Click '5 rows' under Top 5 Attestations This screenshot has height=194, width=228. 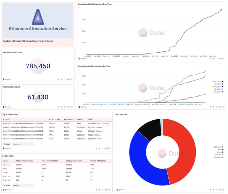[7, 144]
